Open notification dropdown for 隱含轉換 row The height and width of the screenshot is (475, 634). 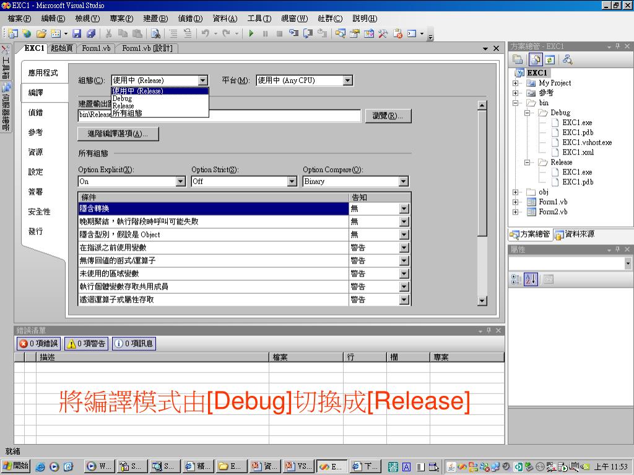[404, 209]
